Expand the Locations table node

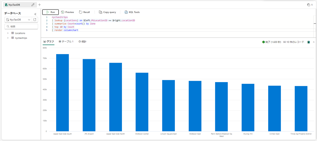(8, 33)
